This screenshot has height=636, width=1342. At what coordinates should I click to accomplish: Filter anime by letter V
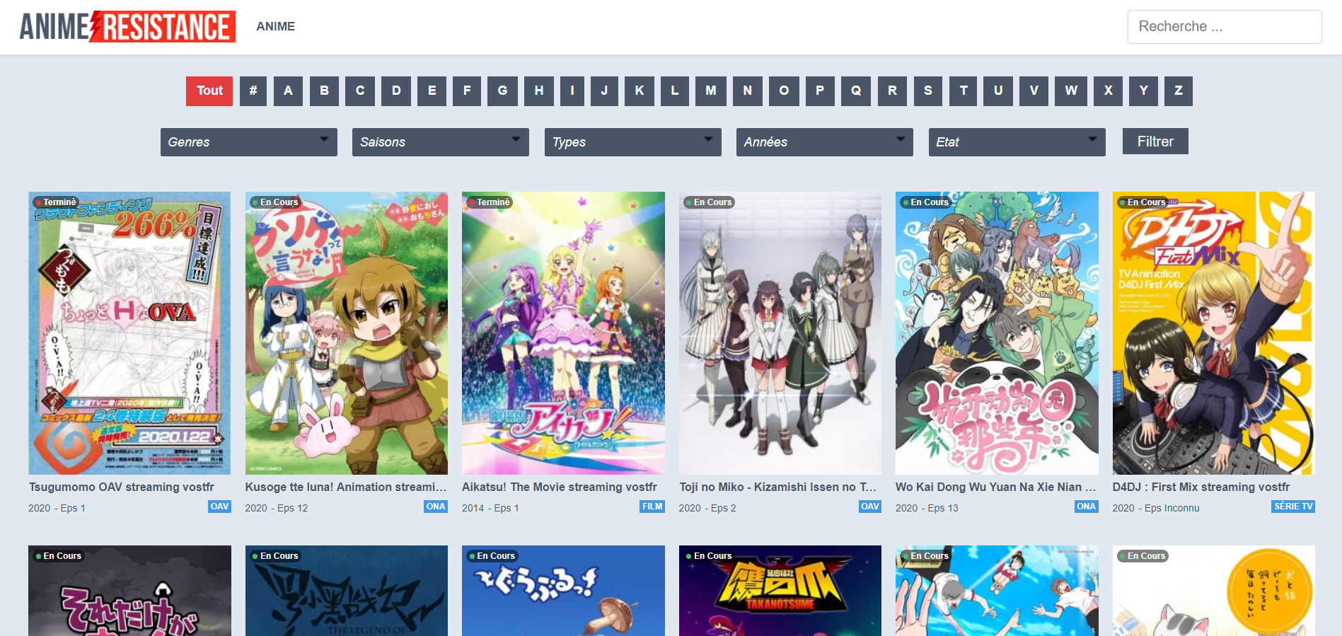point(1034,91)
